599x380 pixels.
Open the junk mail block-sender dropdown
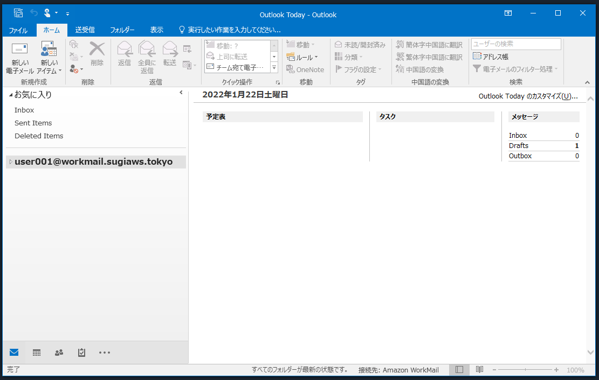(77, 69)
